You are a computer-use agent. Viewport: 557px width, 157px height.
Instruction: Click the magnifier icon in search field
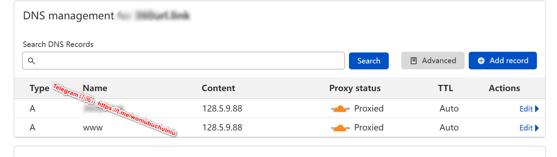click(x=32, y=61)
